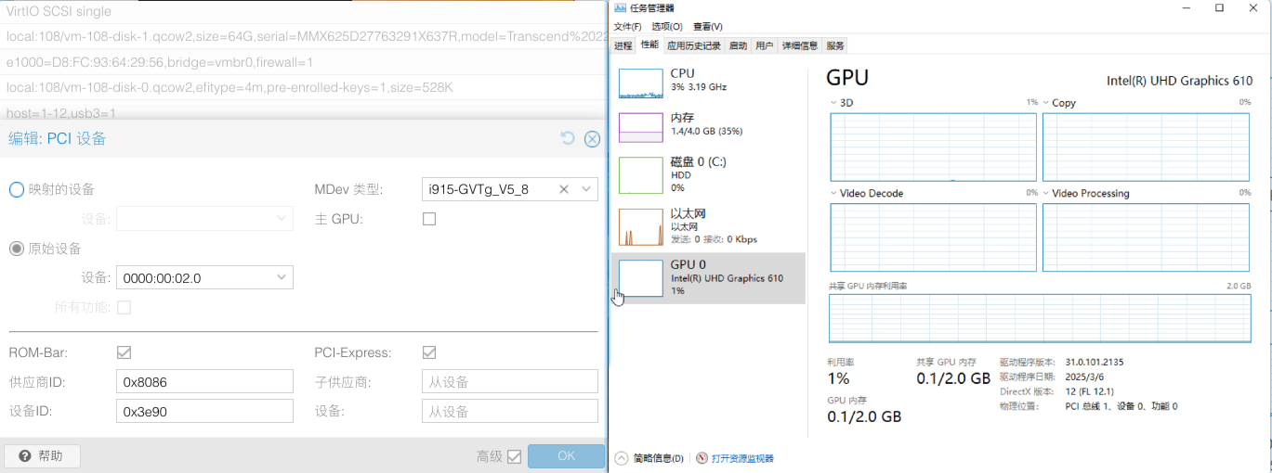Select the 内存 memory graph thumbnail

tap(641, 127)
